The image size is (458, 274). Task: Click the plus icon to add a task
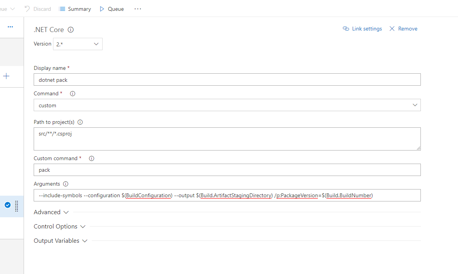(6, 76)
